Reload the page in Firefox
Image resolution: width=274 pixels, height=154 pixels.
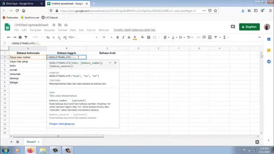click(x=17, y=11)
